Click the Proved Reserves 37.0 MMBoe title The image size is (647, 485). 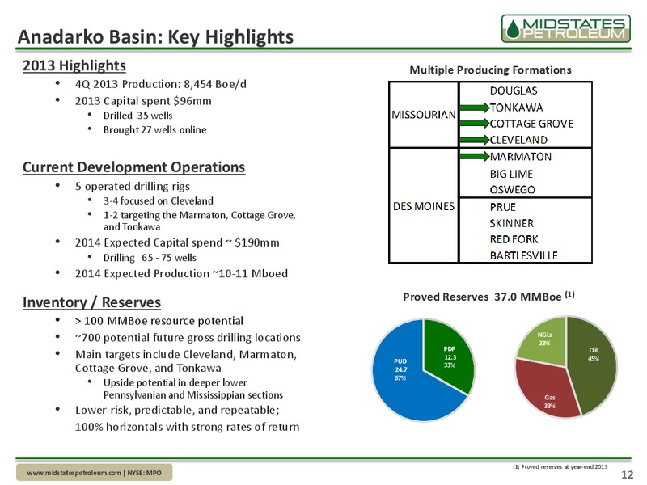[x=488, y=297]
